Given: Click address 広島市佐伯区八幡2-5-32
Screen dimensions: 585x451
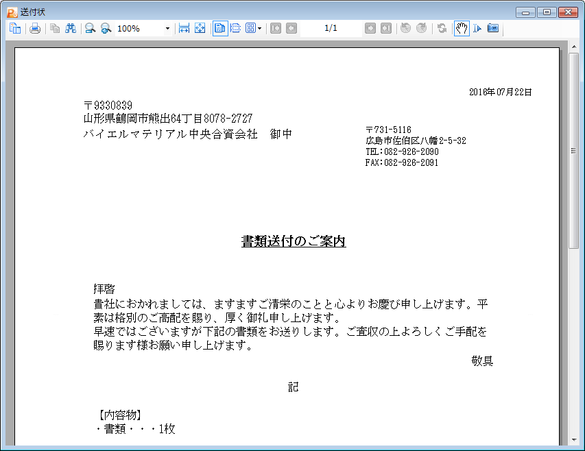Looking at the screenshot, I should pos(416,141).
